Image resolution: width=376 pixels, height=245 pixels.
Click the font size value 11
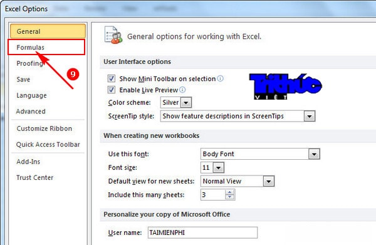[207, 167]
